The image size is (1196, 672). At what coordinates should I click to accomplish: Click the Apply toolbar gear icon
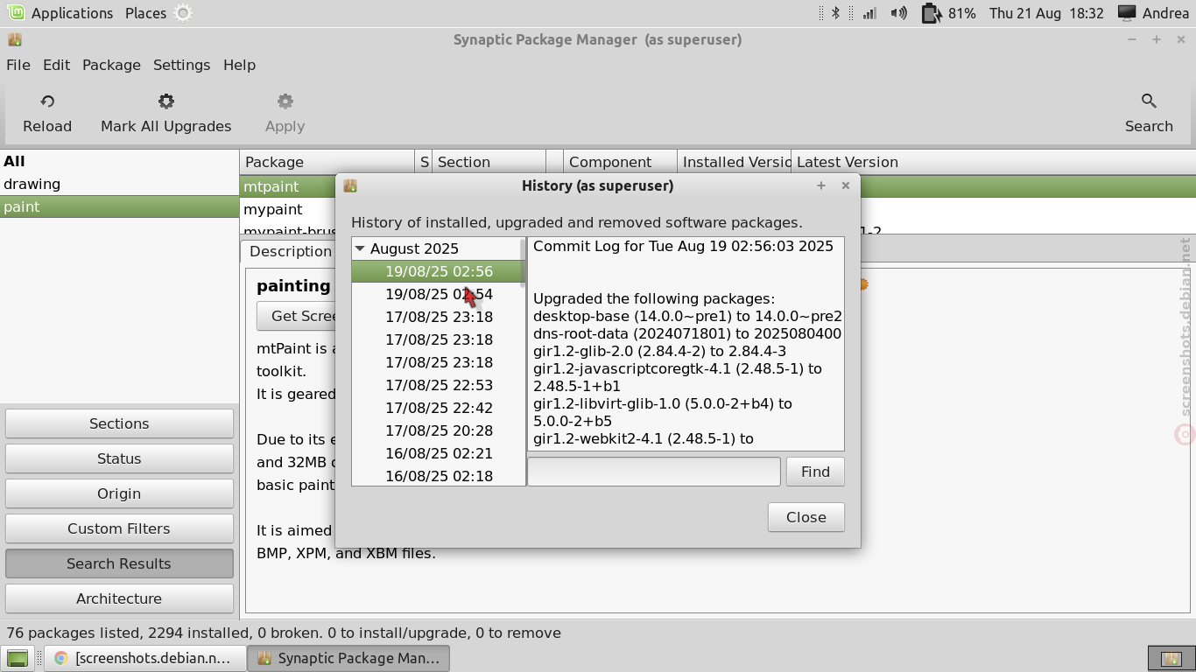pos(285,101)
